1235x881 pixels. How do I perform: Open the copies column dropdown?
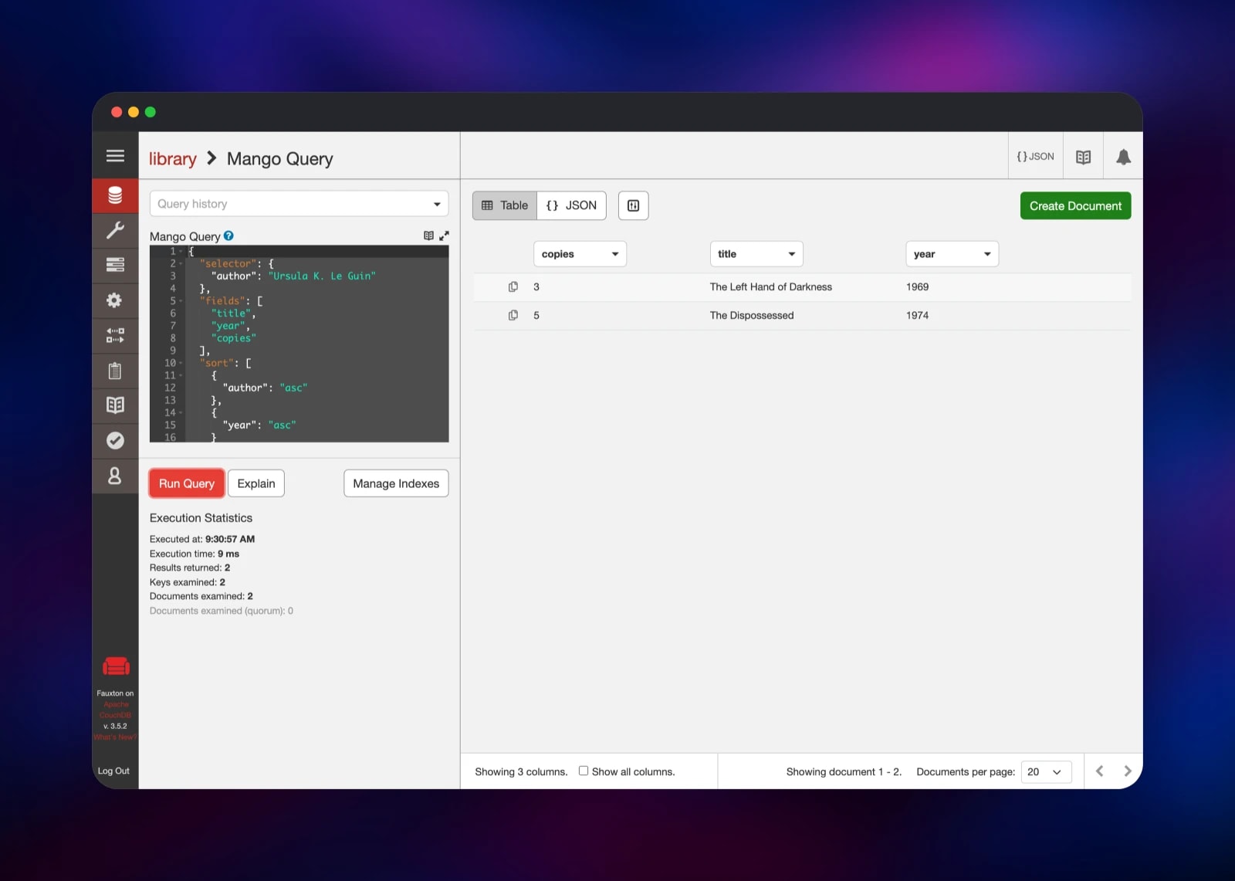(x=580, y=254)
